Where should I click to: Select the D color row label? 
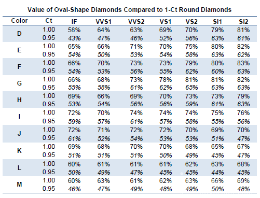(19, 34)
